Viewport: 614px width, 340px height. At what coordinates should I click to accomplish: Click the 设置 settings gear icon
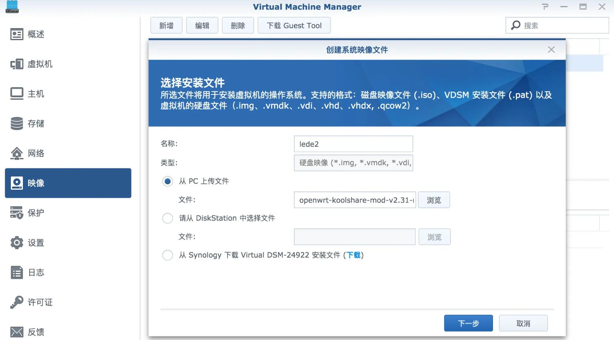click(16, 243)
